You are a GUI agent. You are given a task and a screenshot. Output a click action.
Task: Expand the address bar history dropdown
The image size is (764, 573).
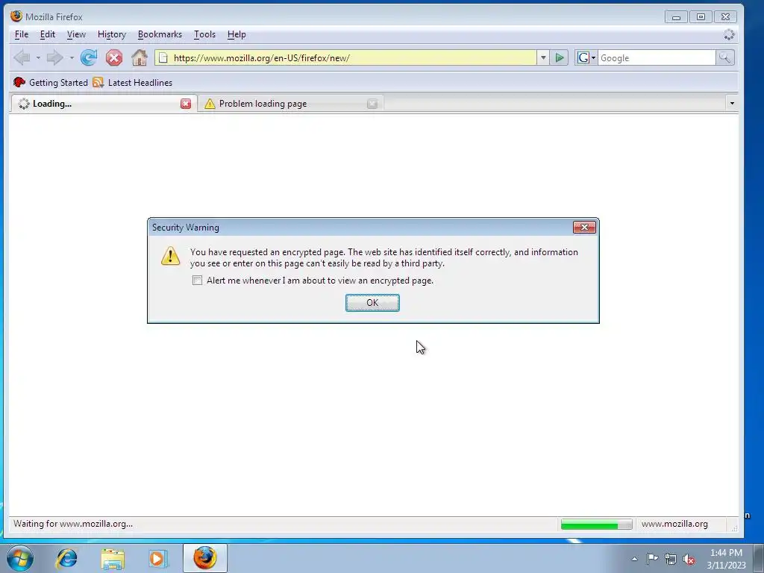click(543, 57)
